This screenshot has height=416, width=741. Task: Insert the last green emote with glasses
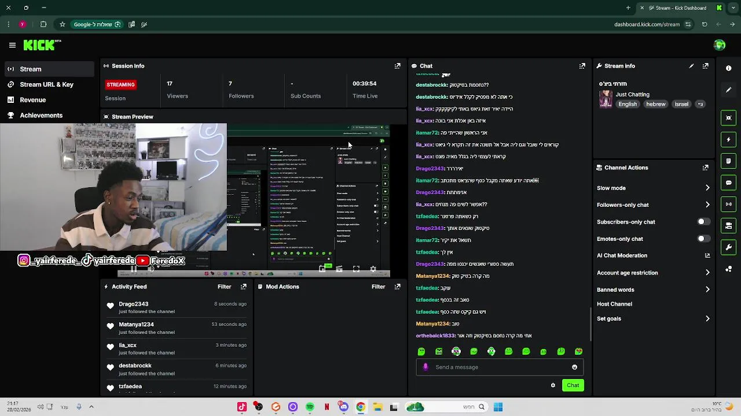[578, 351]
